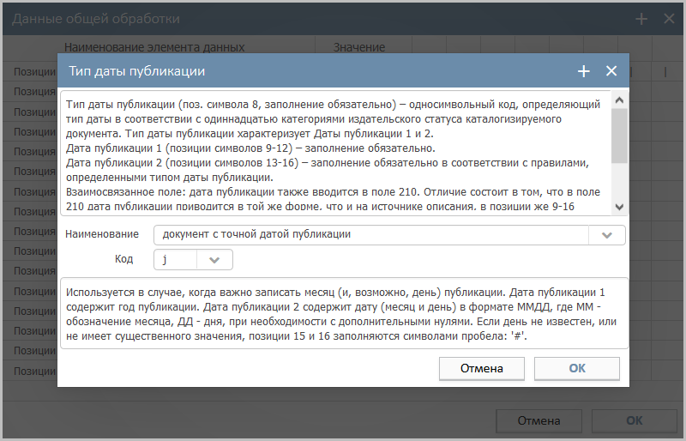
Task: Click the background window 'OK' button
Action: point(634,420)
